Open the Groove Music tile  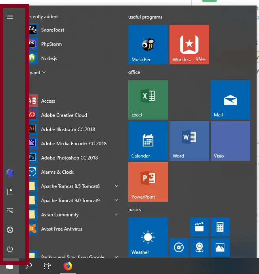pyautogui.click(x=179, y=248)
